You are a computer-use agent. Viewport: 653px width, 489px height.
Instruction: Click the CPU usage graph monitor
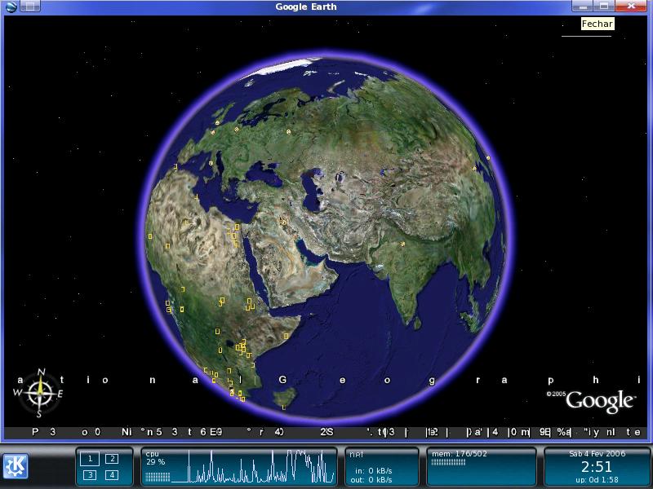click(x=253, y=466)
